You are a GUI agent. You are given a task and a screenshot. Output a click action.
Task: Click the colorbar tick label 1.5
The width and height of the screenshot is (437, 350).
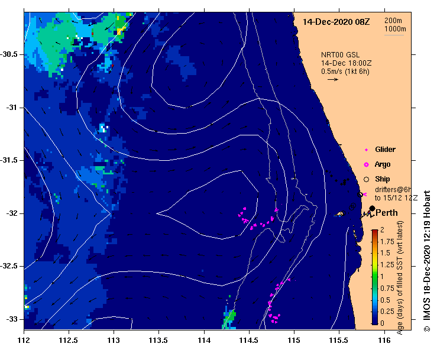386,253
